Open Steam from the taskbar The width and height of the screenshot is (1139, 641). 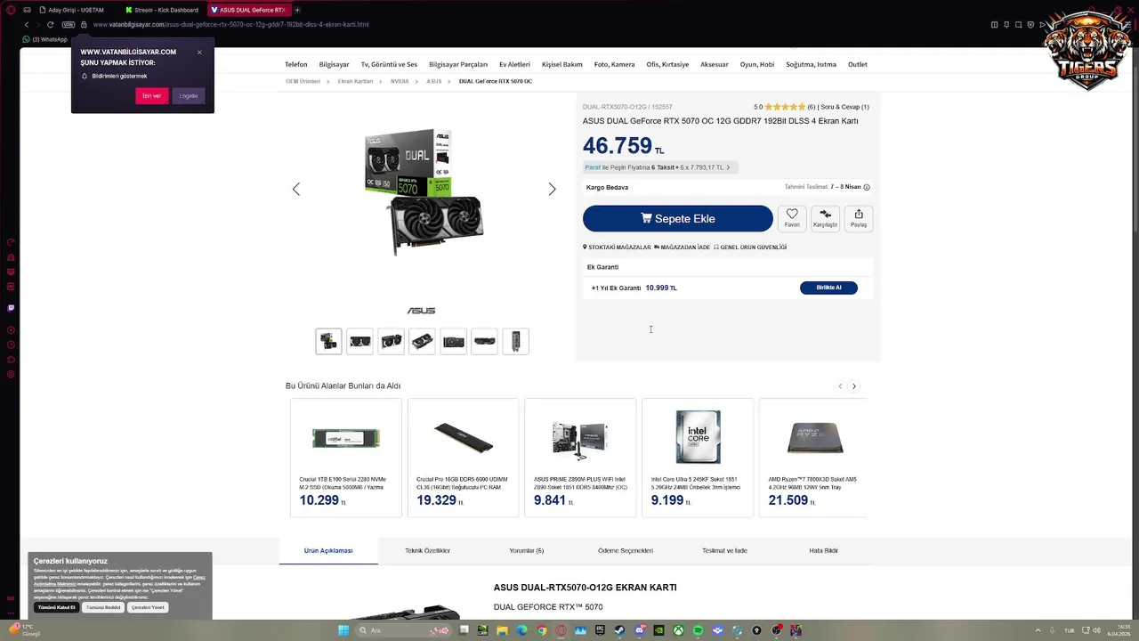(x=619, y=630)
